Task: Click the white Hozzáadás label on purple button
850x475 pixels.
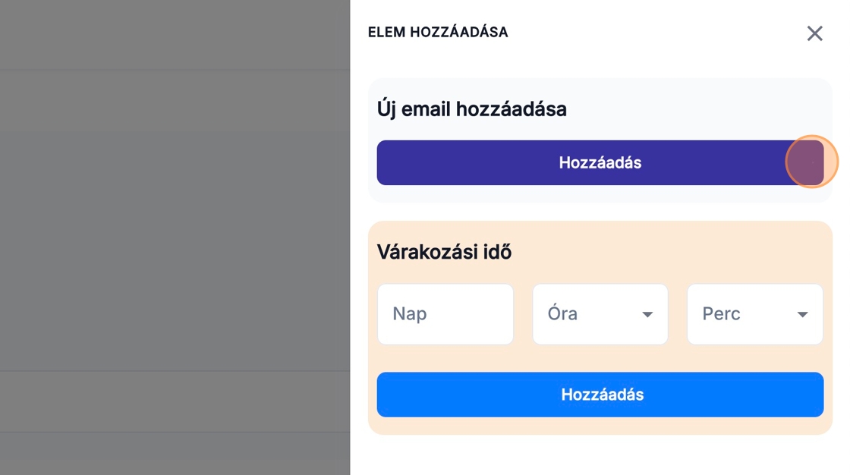Action: 600,162
